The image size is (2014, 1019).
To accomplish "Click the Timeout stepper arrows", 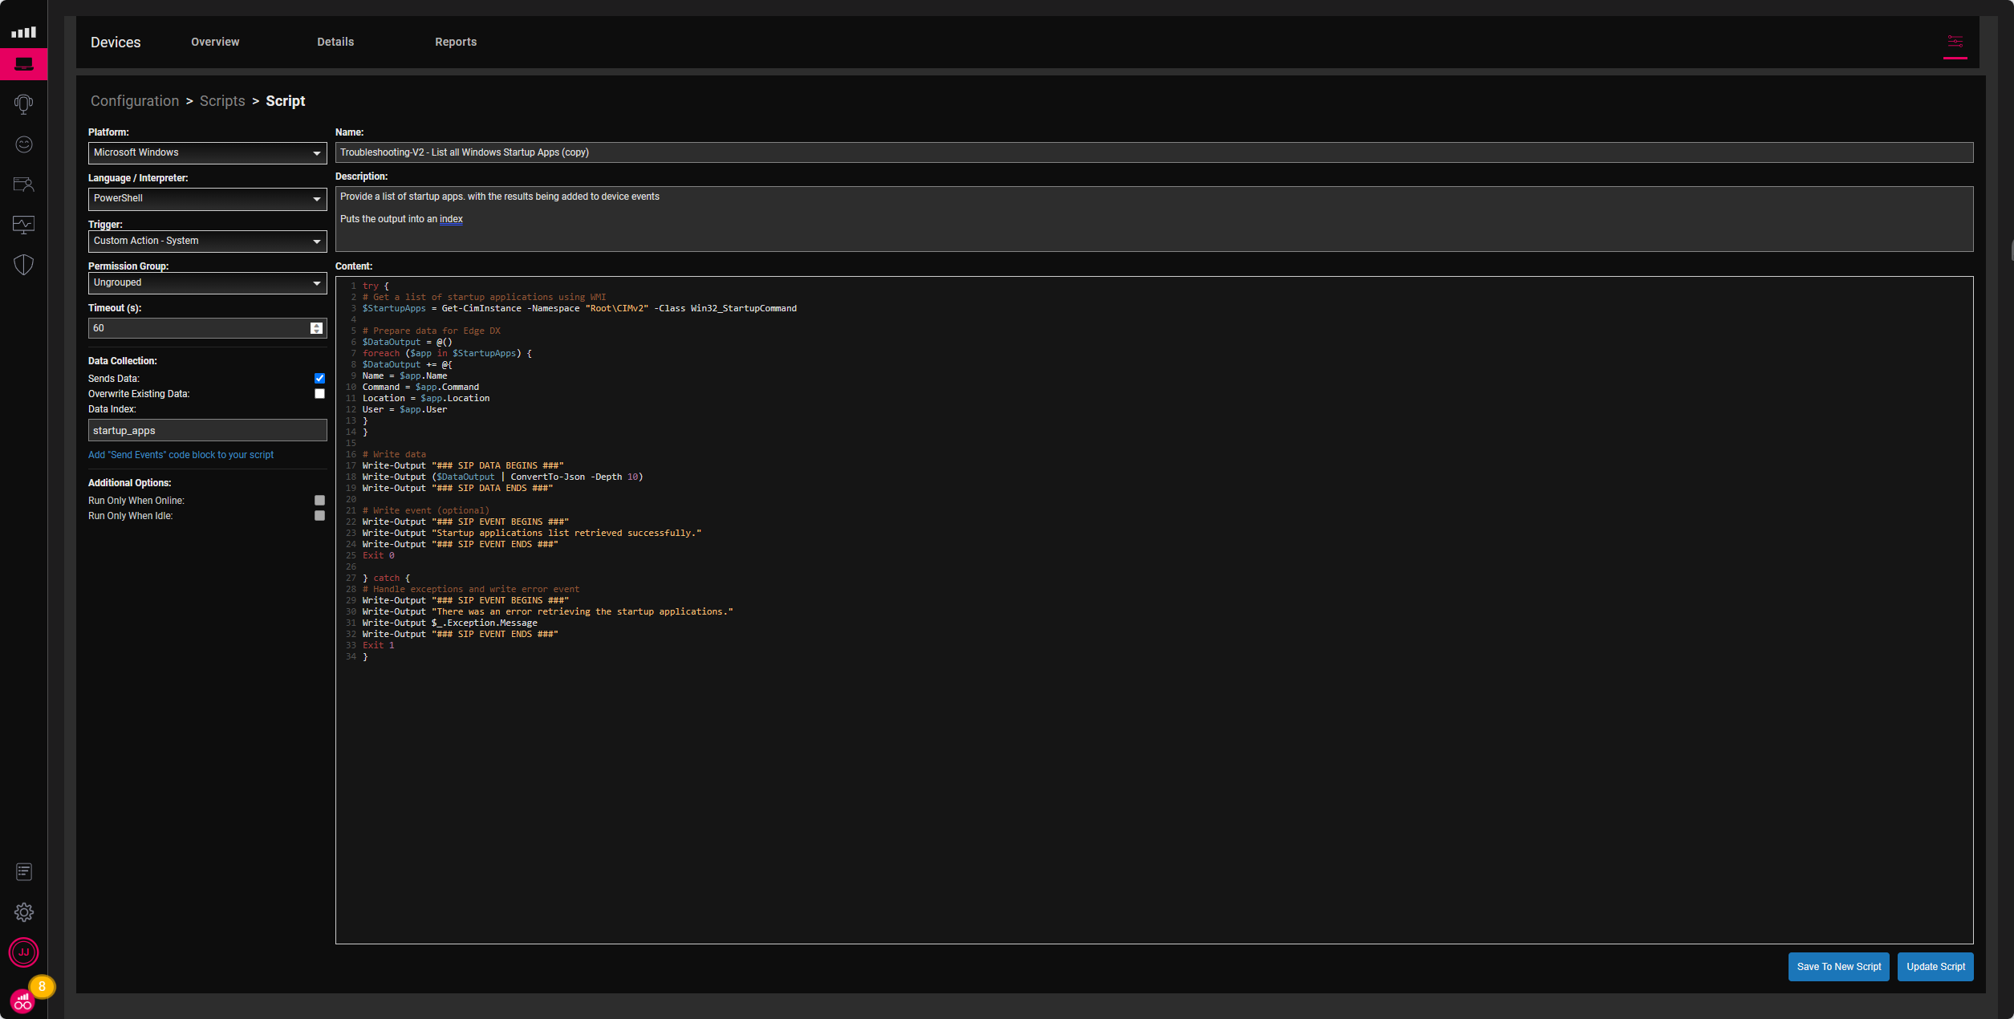I will [x=316, y=328].
